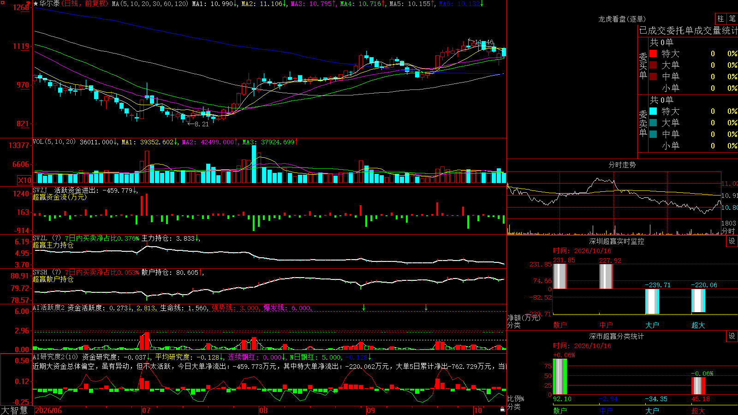Click the dark red 中单 buy order swatch

pyautogui.click(x=653, y=77)
